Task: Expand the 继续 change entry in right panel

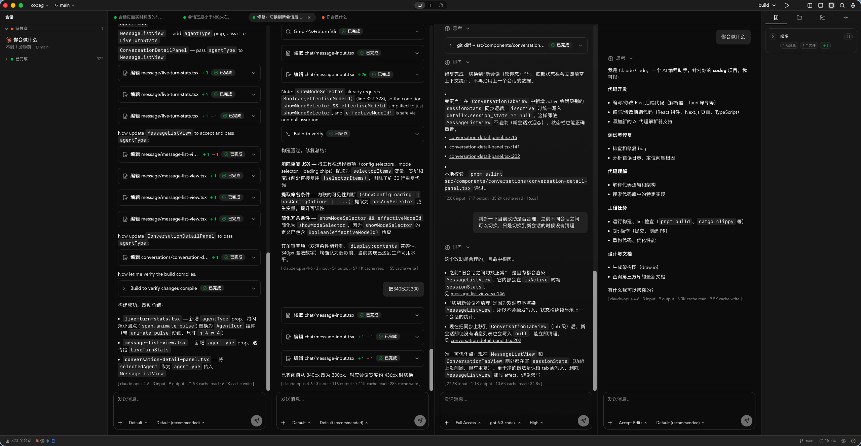Action: (x=773, y=36)
